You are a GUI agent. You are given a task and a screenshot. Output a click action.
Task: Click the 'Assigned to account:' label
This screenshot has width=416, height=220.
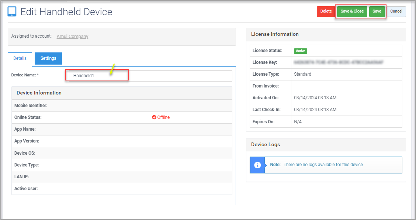31,36
